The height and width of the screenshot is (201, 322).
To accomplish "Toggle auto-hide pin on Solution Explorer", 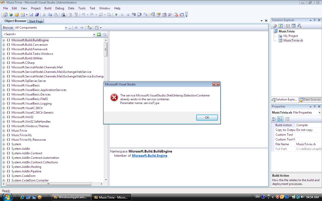I will click(315, 20).
